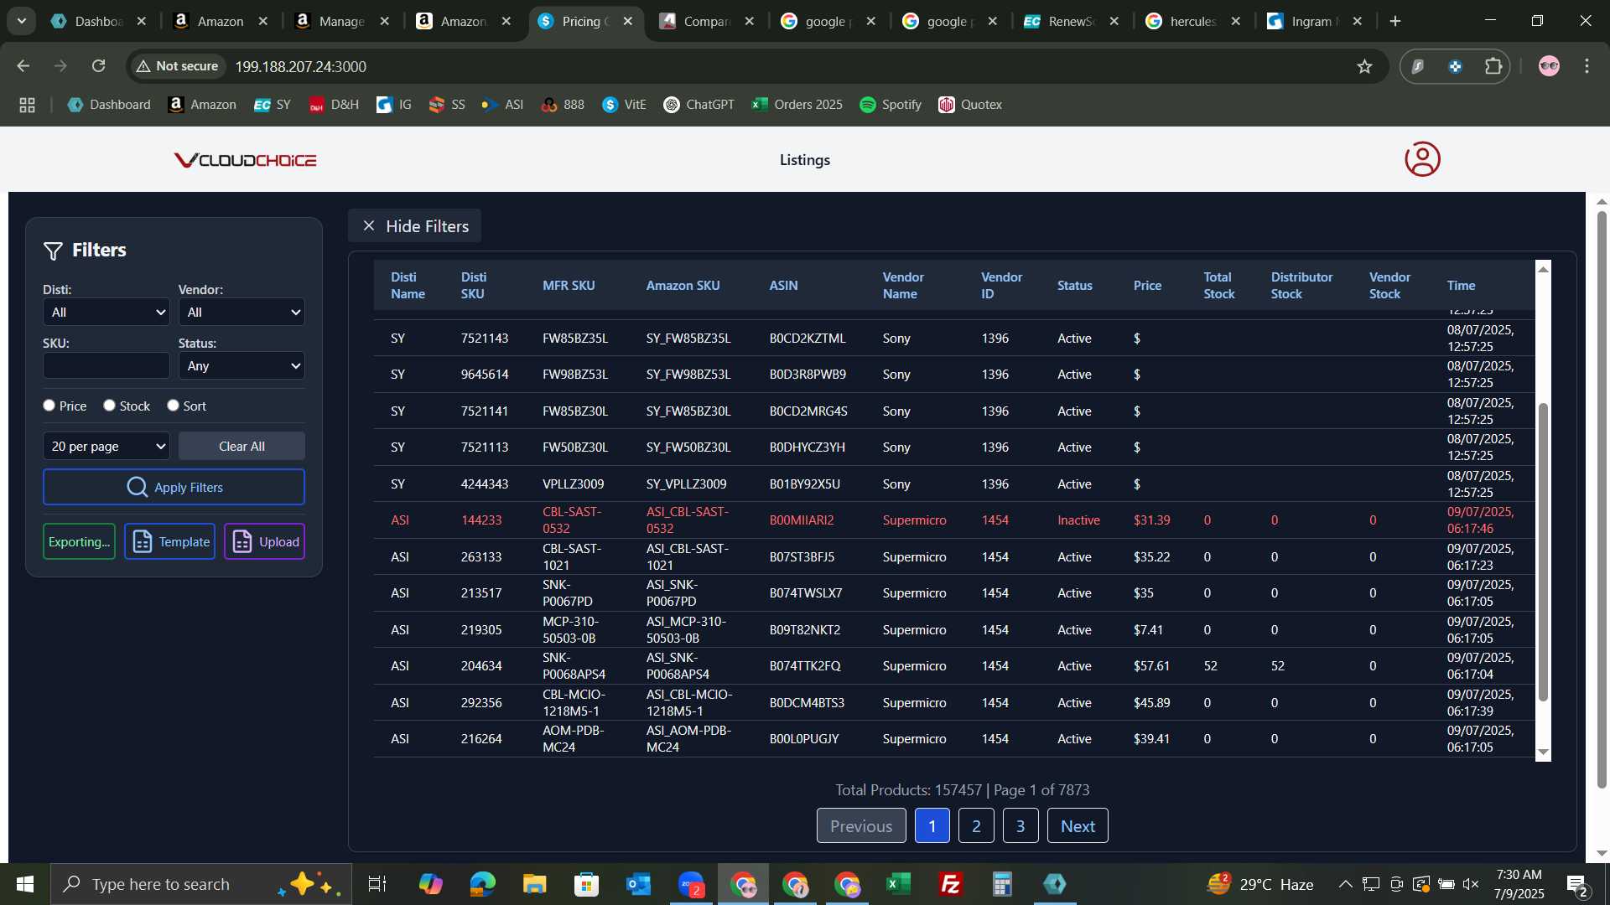Focus the SKU input field
Screen dimensions: 1610x905
tap(106, 365)
